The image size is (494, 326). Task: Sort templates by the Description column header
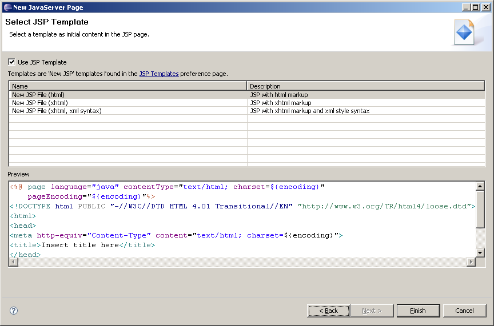point(366,86)
